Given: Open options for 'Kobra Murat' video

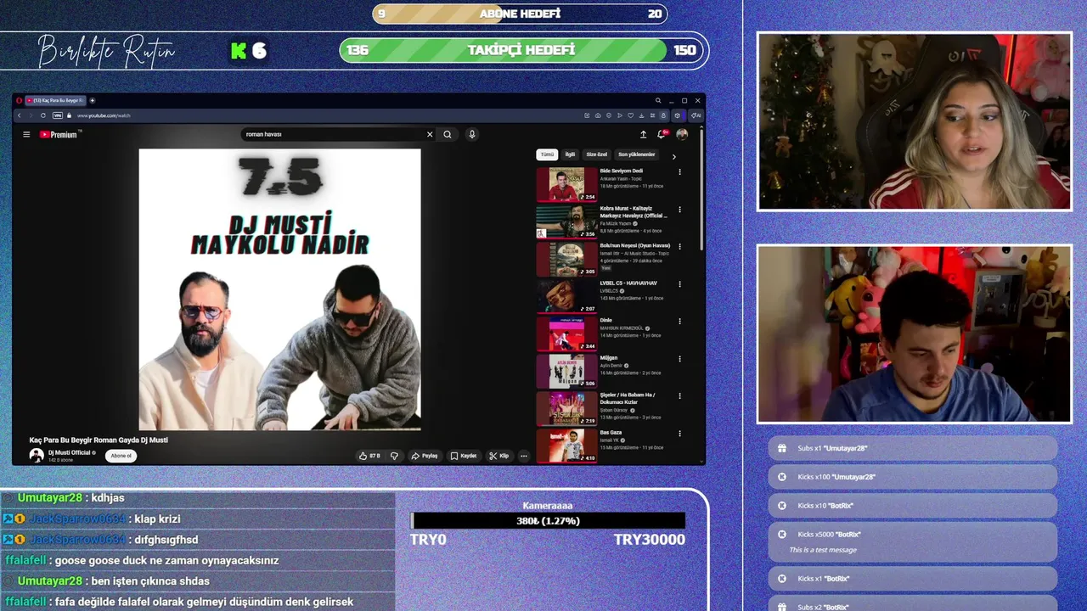Looking at the screenshot, I should (x=679, y=209).
